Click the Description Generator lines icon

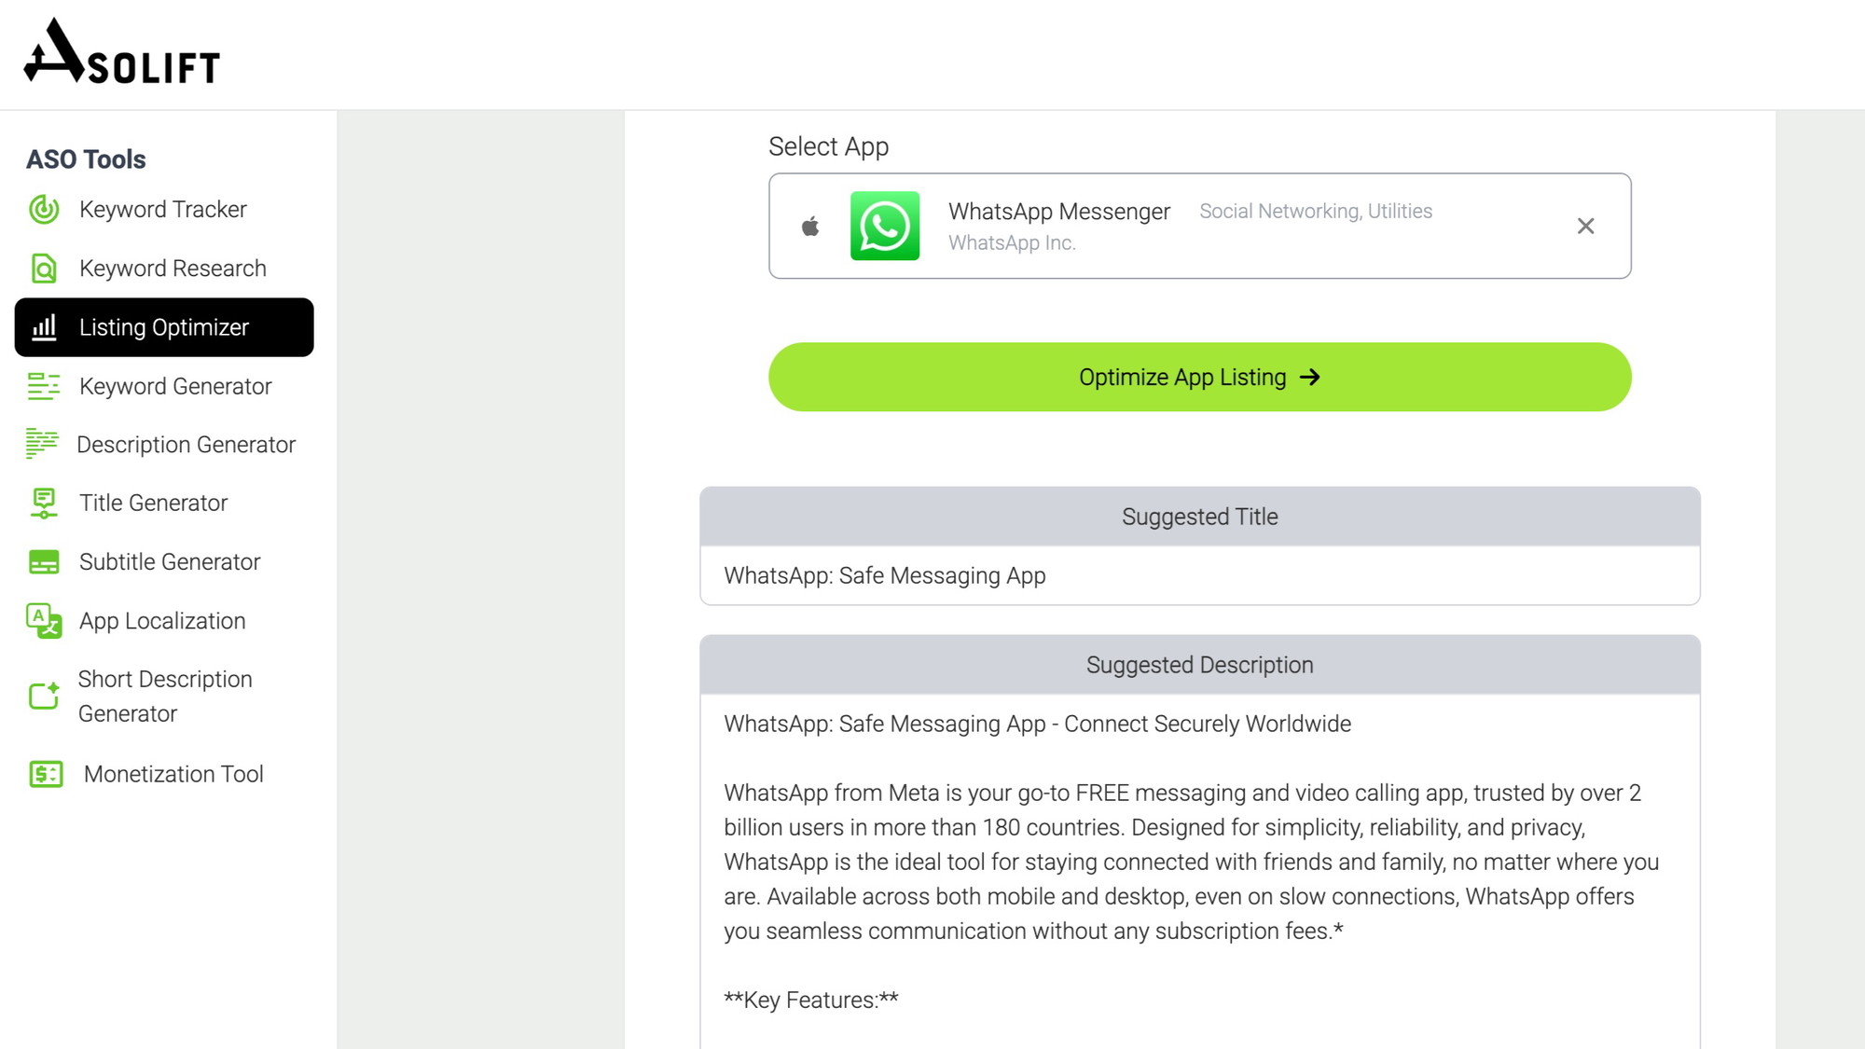[42, 444]
